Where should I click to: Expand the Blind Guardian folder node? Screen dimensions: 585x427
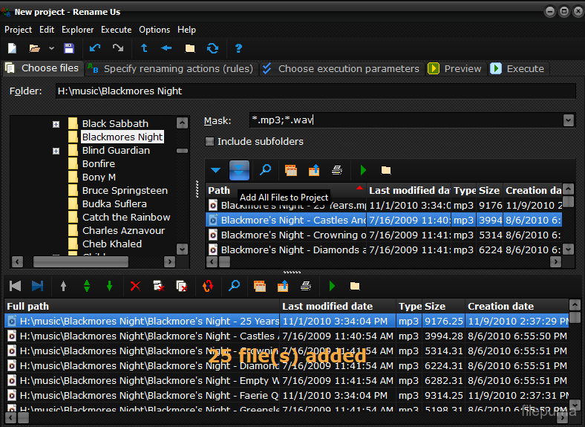pyautogui.click(x=56, y=151)
